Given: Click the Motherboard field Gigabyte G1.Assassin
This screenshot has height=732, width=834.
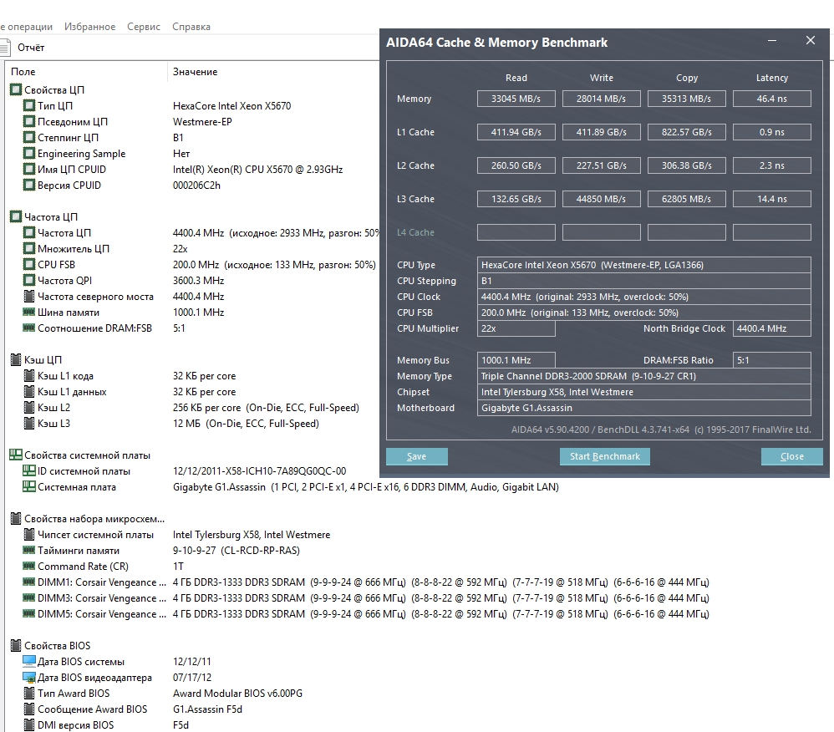Looking at the screenshot, I should click(x=644, y=408).
